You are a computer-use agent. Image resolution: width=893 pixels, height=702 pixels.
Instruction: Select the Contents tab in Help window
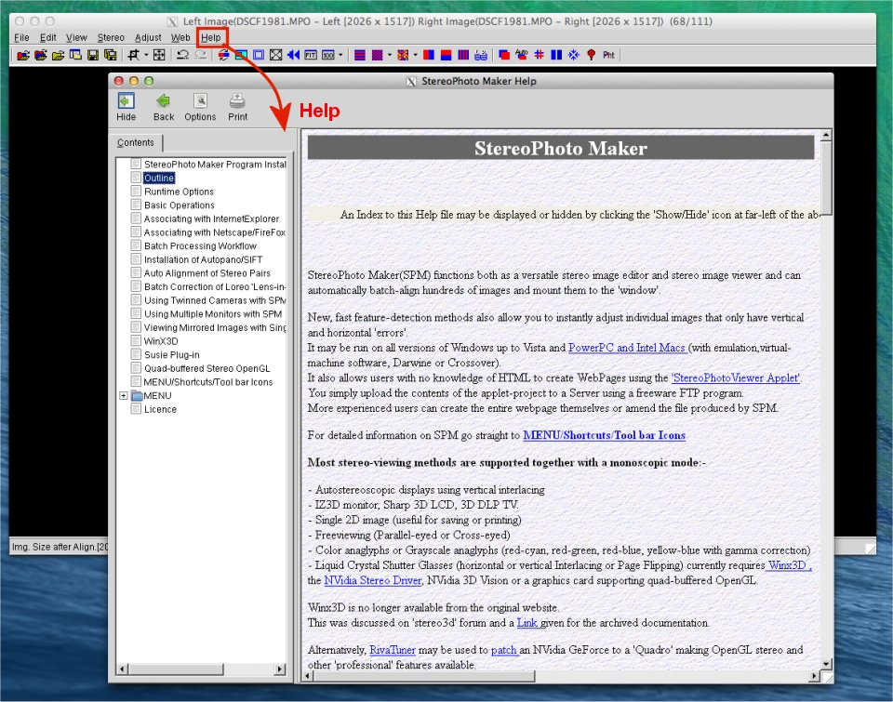point(136,142)
